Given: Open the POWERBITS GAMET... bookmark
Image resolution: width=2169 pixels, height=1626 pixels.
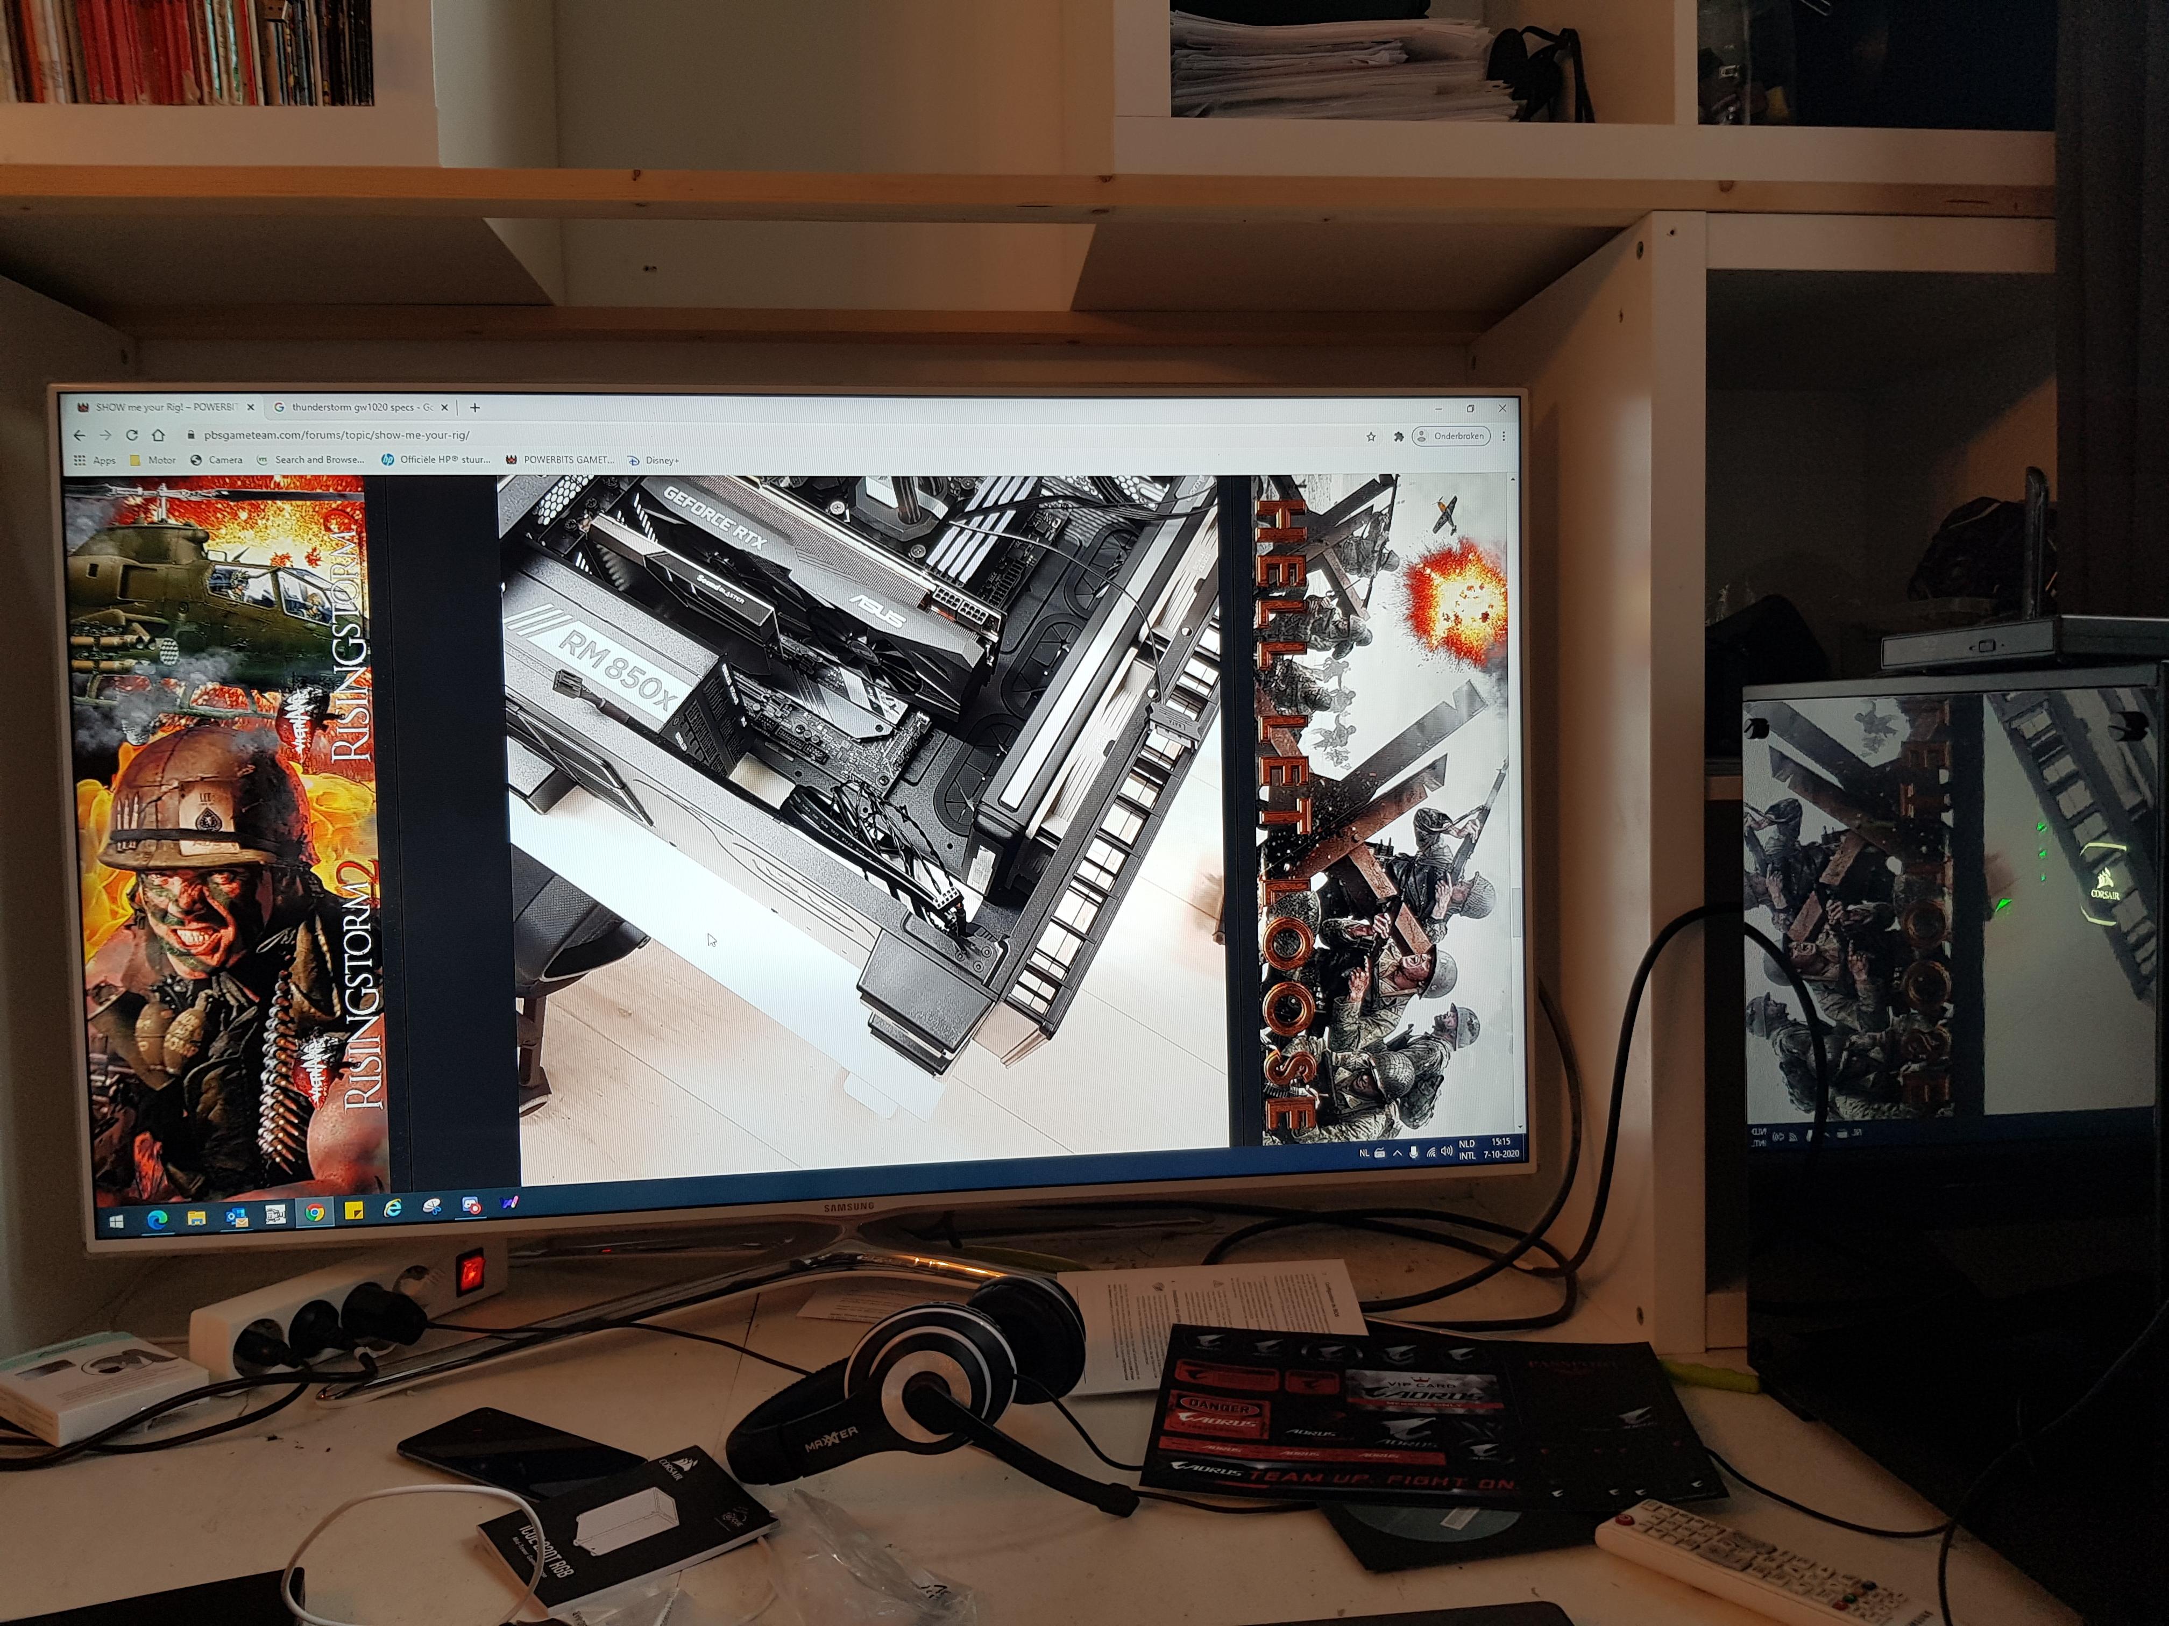Looking at the screenshot, I should pos(559,460).
